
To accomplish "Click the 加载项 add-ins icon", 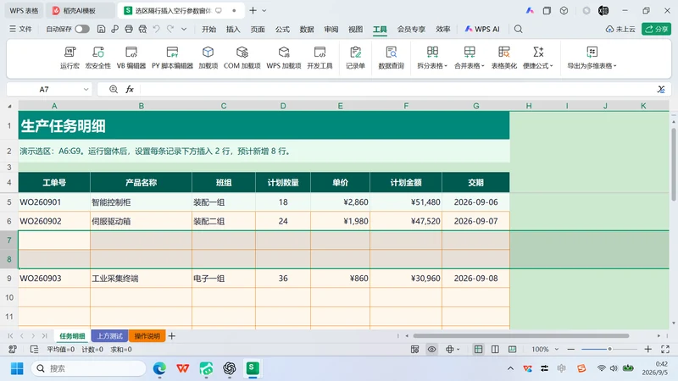I will click(208, 58).
